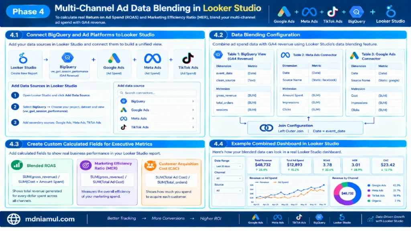Click the TikTok Ads logo in header

(333, 12)
